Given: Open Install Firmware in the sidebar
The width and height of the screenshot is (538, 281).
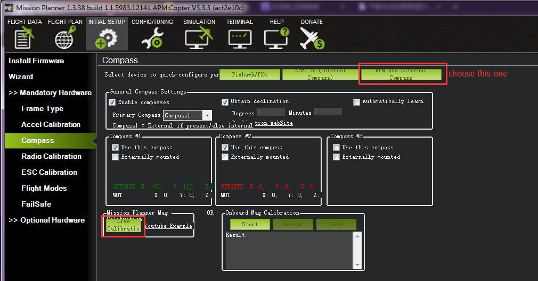Looking at the screenshot, I should [36, 61].
